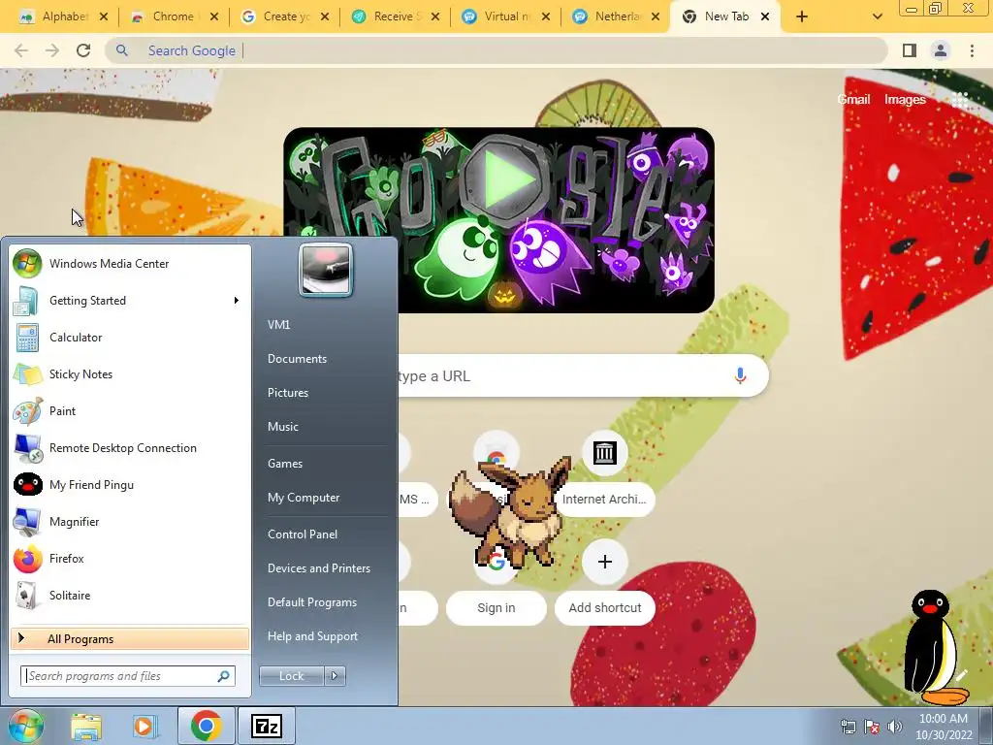Open Google Images link
Image resolution: width=993 pixels, height=745 pixels.
click(x=905, y=100)
